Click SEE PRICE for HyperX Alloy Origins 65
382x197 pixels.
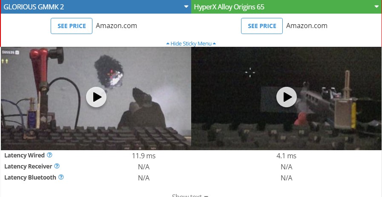(x=262, y=26)
